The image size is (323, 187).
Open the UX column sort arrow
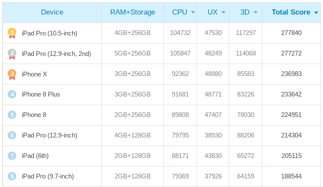tap(223, 12)
